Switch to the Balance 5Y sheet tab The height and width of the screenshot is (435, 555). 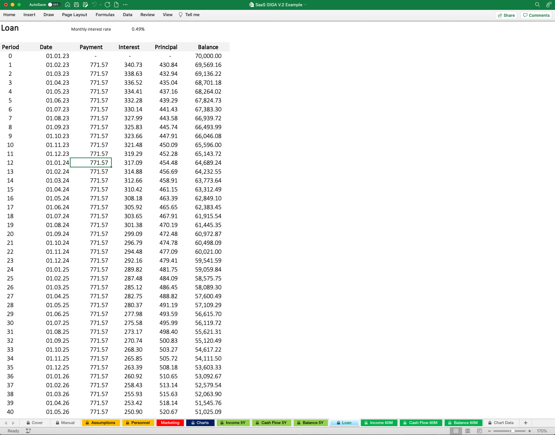(310, 423)
